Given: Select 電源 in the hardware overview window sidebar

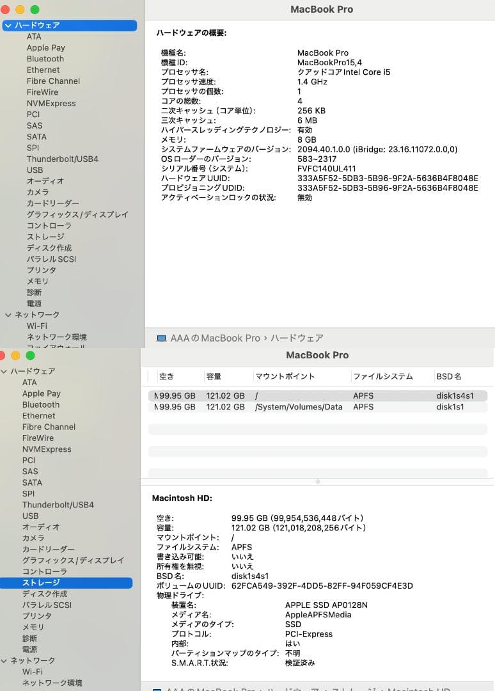Looking at the screenshot, I should coord(34,304).
